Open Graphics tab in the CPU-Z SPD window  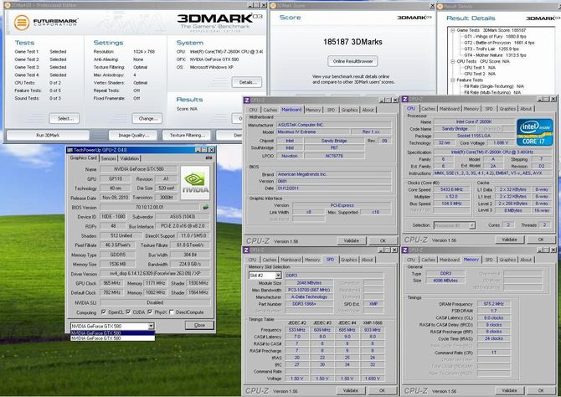tap(349, 260)
